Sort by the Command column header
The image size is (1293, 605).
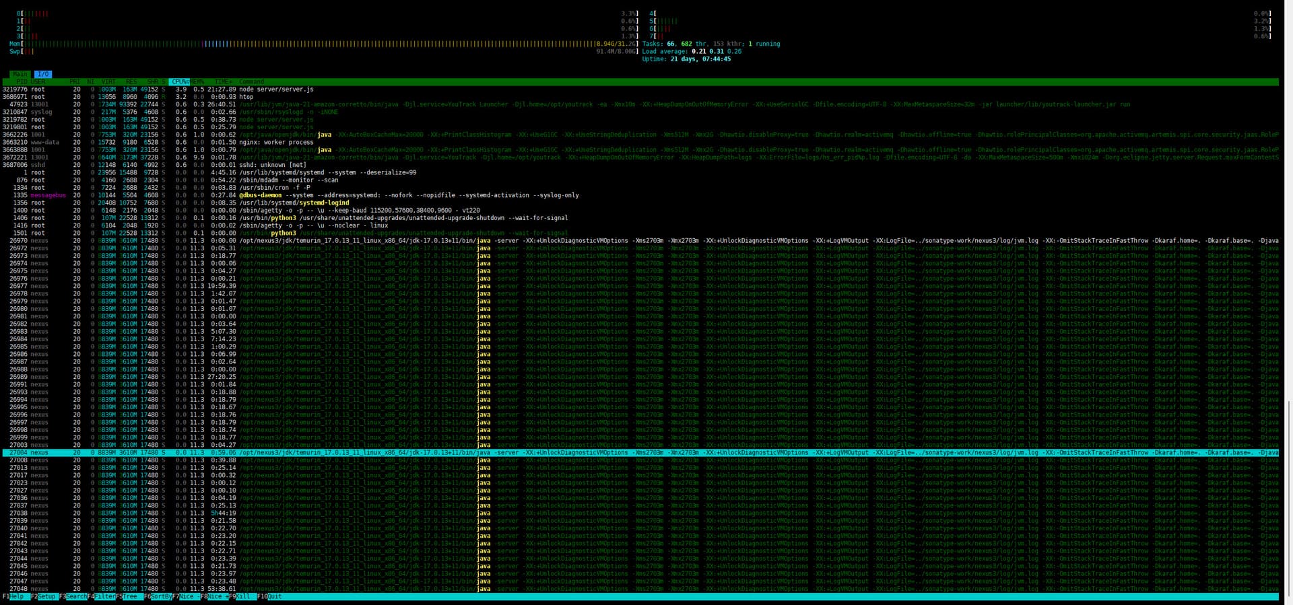coord(251,81)
